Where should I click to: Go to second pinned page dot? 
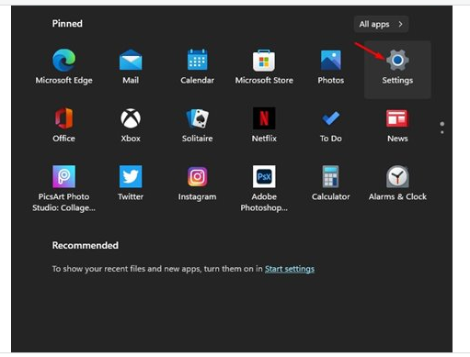(442, 132)
